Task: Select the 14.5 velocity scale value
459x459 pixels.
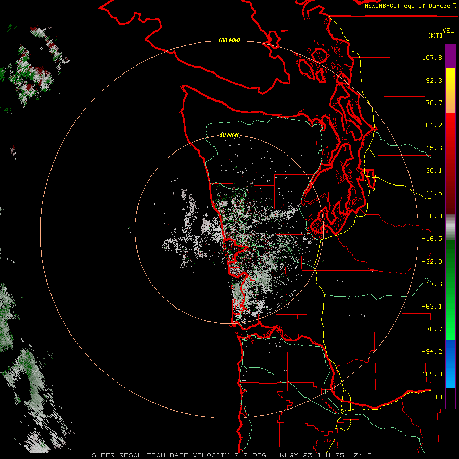Action: [x=434, y=193]
